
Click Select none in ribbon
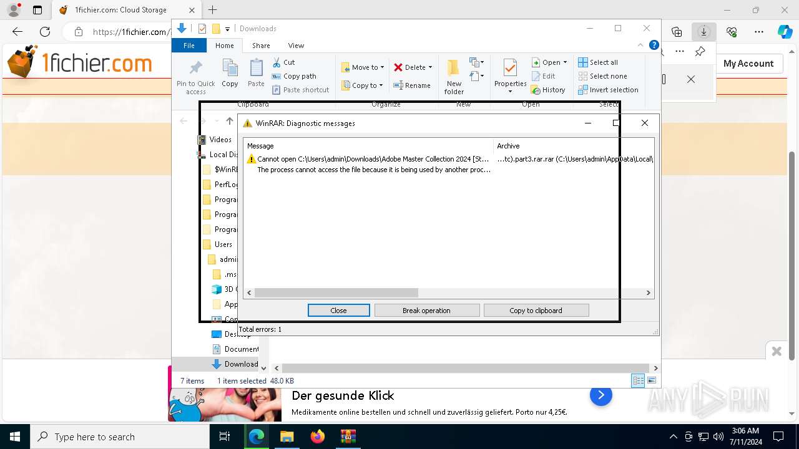click(602, 76)
